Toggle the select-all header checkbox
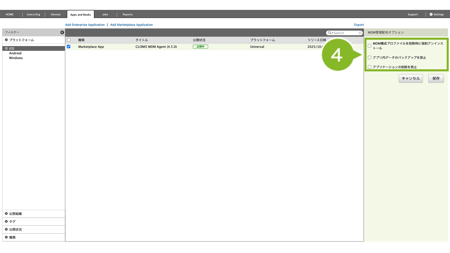Screen dimensions: 450x253 (x=69, y=40)
